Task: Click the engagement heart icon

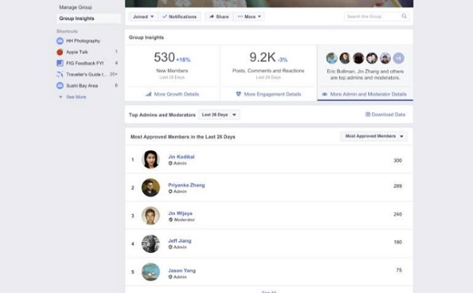Action: [238, 94]
